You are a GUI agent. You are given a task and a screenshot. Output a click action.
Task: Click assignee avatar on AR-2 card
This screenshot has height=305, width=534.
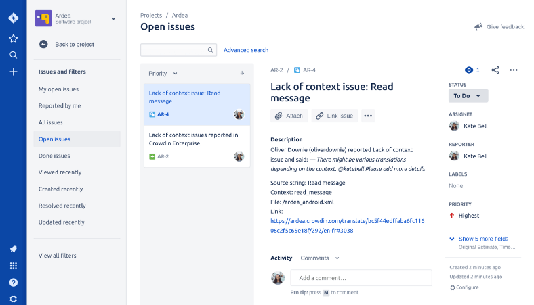239,156
